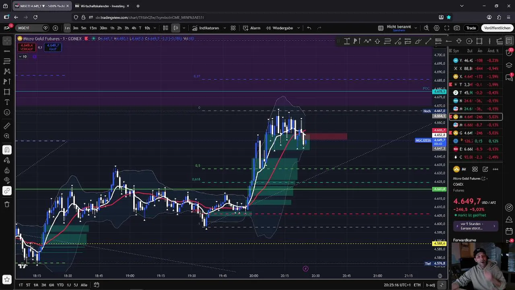Expand the Wiedergabe dropdown arrow
The height and width of the screenshot is (290, 515).
pyautogui.click(x=298, y=28)
